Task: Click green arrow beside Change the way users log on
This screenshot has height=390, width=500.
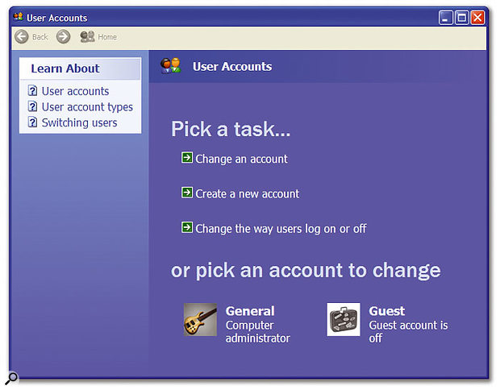Action: pos(187,227)
